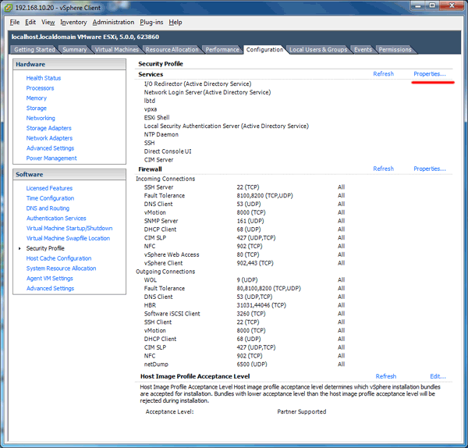Switch to the Getting Started tab
Viewport: 468px width, 448px height.
point(34,50)
